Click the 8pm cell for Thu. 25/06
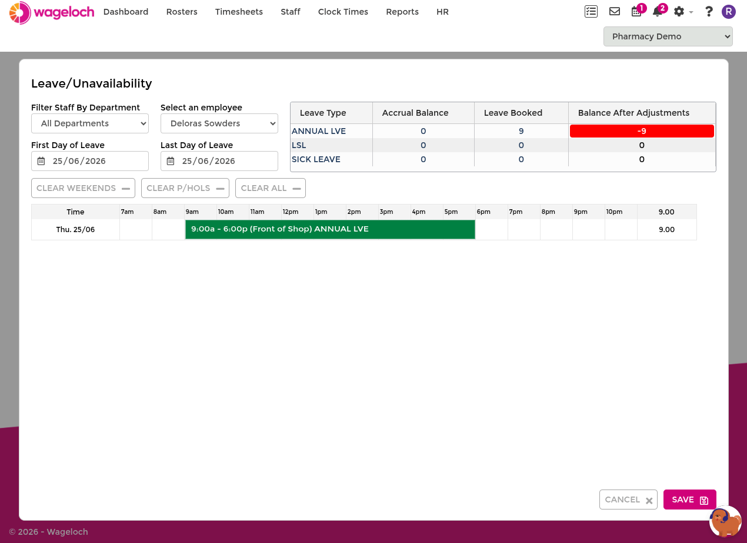Screen dimensions: 747x543 [556, 229]
